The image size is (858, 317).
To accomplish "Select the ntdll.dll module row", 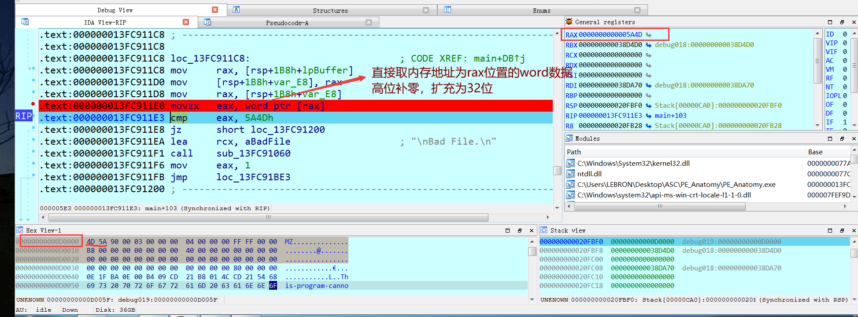I will (589, 174).
